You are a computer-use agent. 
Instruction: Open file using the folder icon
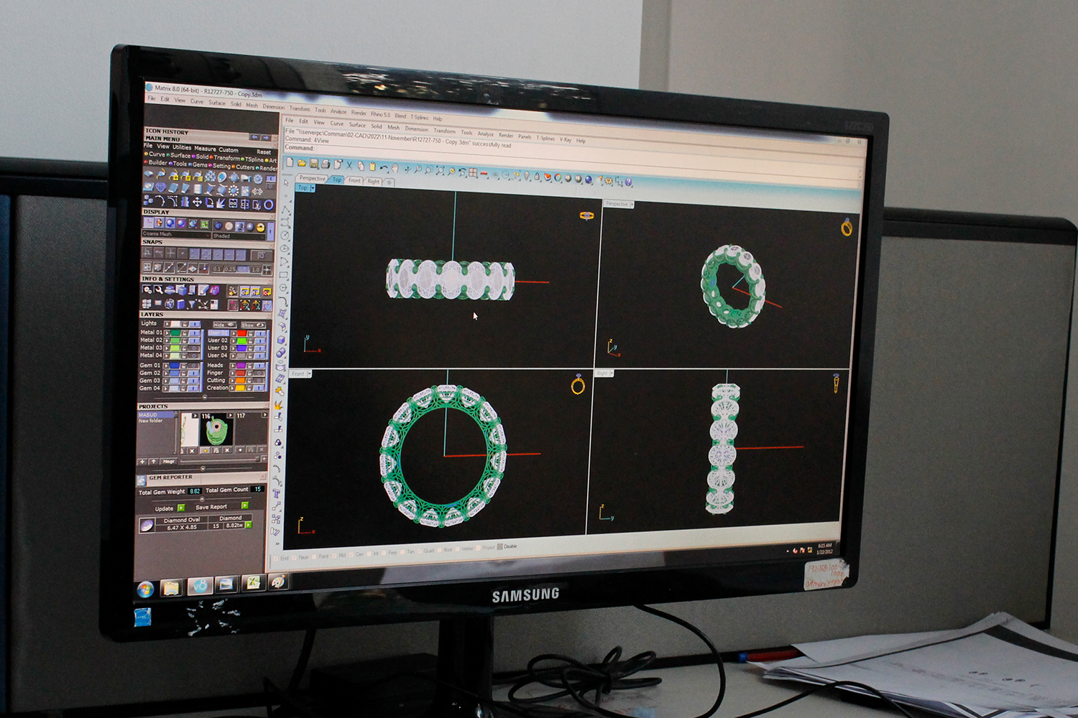point(302,164)
